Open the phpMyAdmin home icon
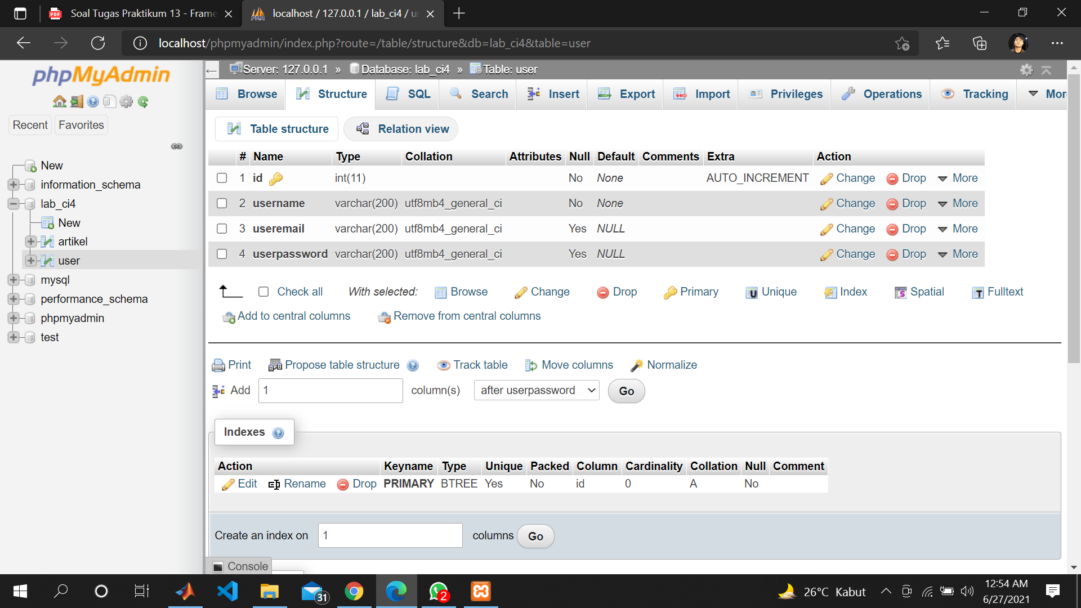Image resolution: width=1081 pixels, height=608 pixels. (x=60, y=101)
